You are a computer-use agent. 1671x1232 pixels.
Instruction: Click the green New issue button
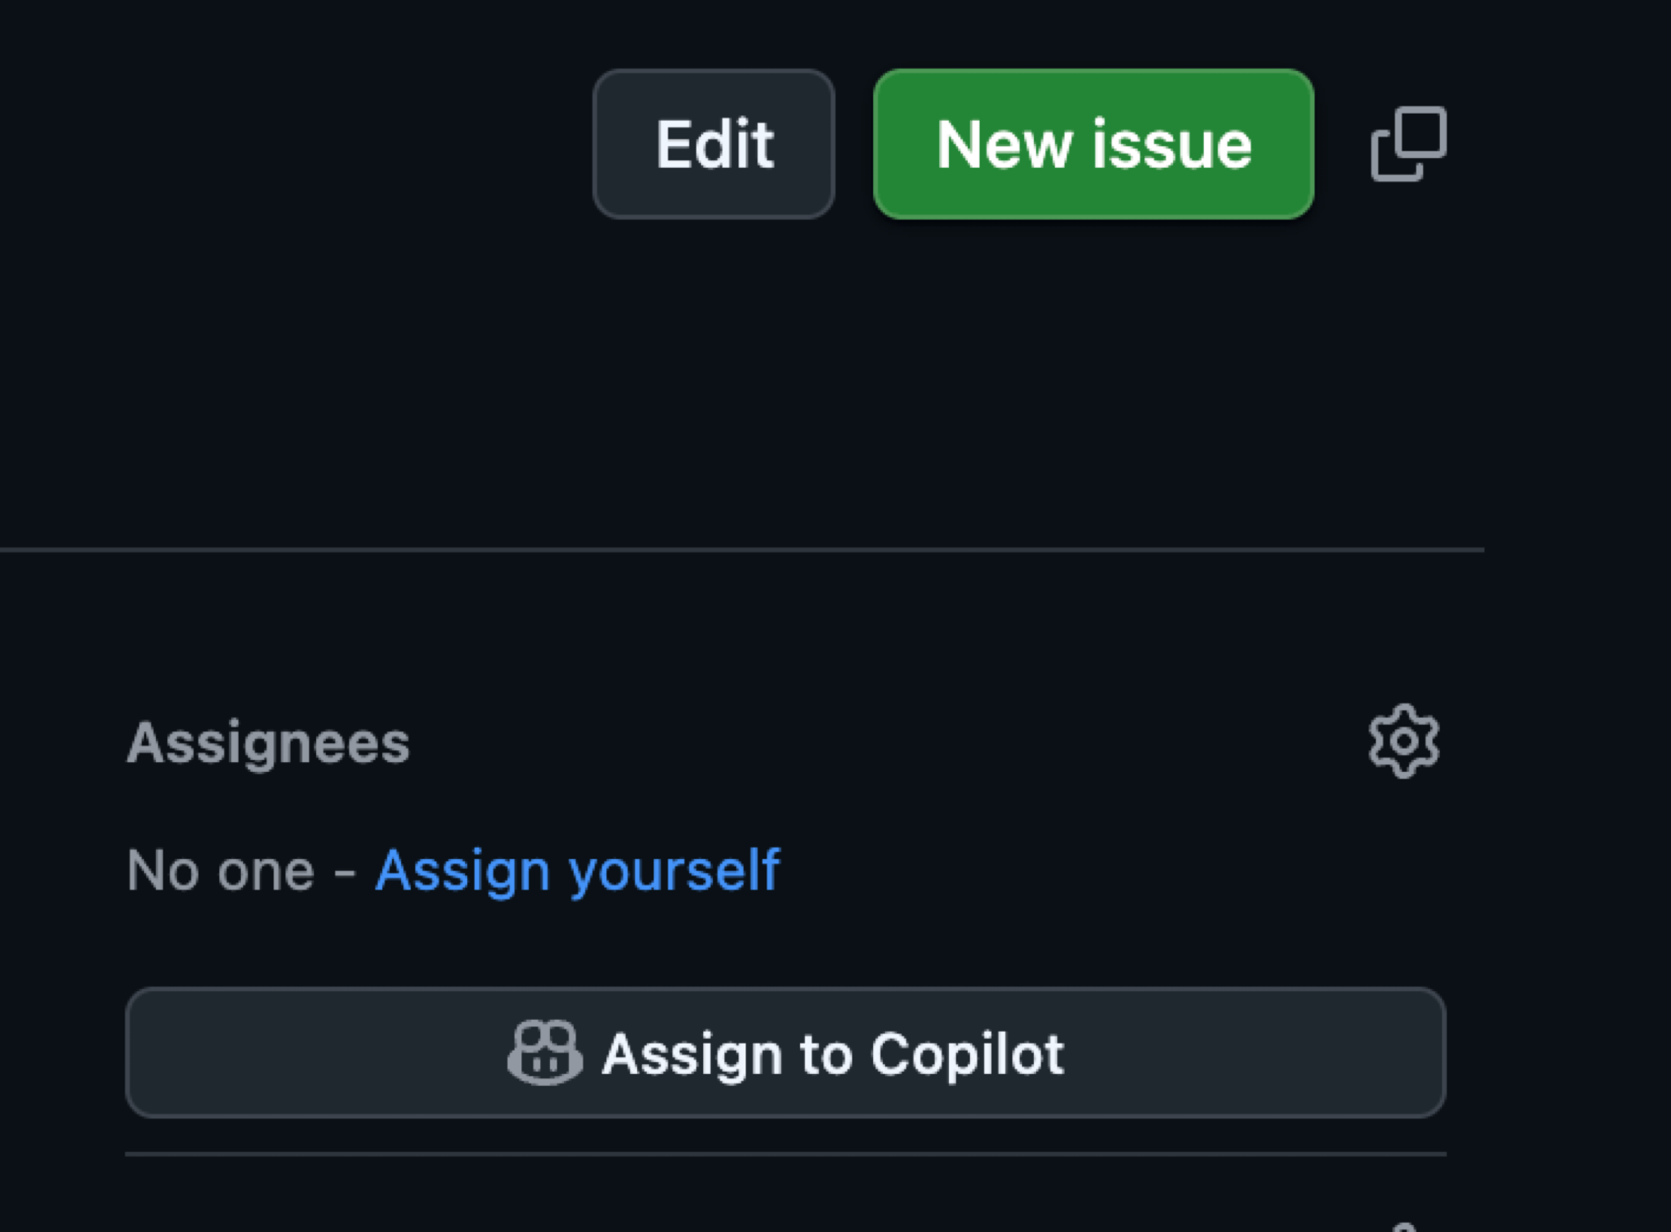coord(1094,144)
